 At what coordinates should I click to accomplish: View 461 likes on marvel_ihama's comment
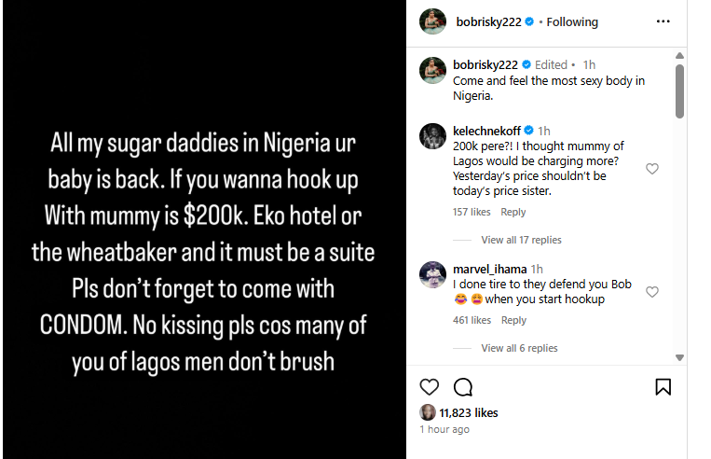pyautogui.click(x=472, y=320)
